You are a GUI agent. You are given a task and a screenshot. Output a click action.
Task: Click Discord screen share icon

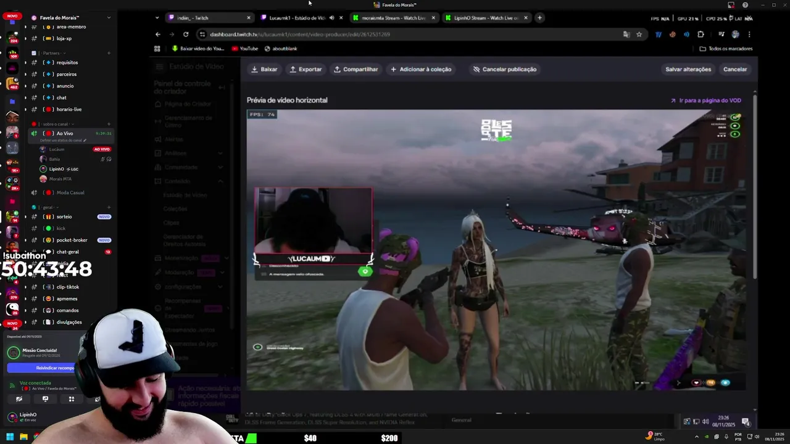45,399
